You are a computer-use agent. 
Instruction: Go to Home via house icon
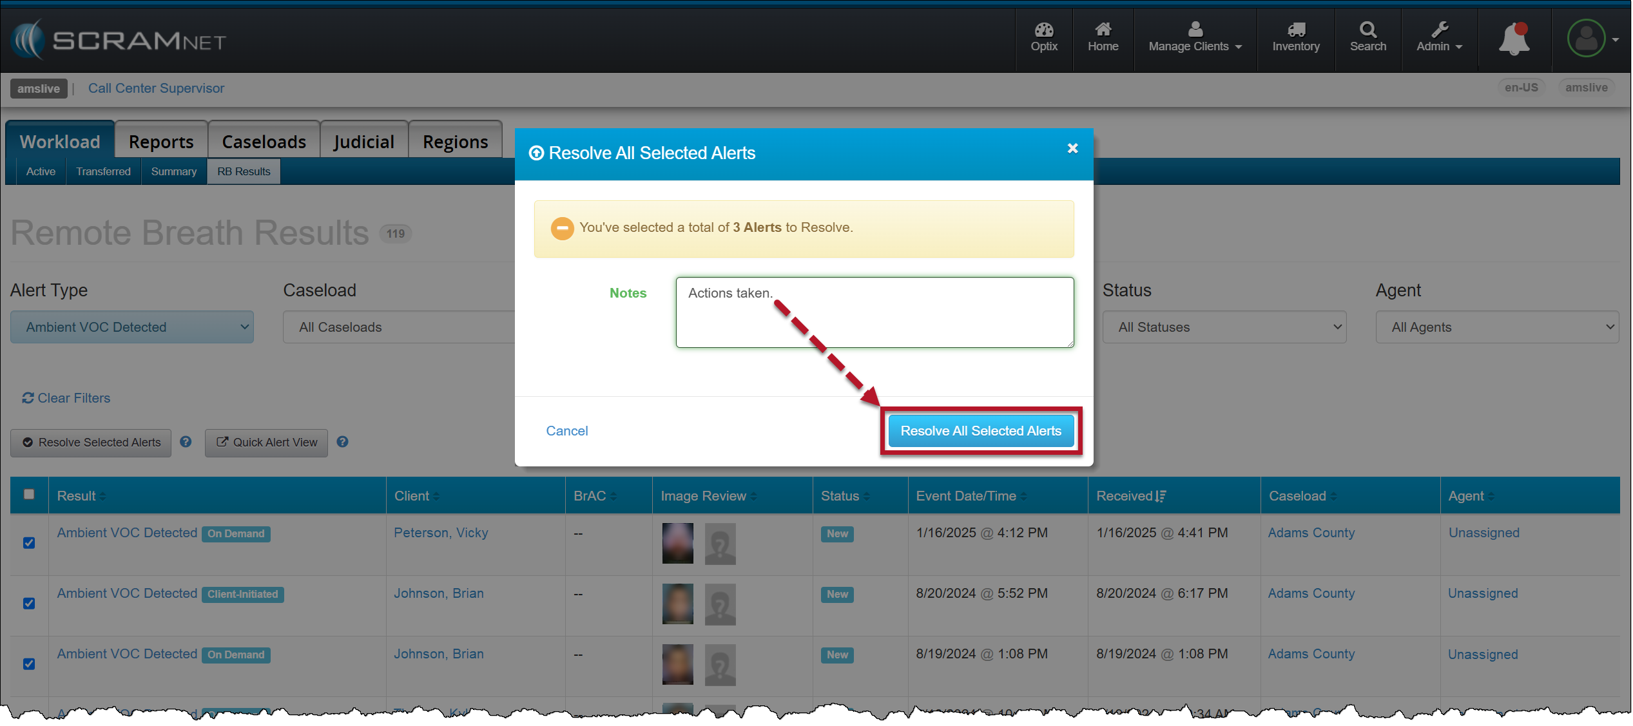click(1103, 30)
